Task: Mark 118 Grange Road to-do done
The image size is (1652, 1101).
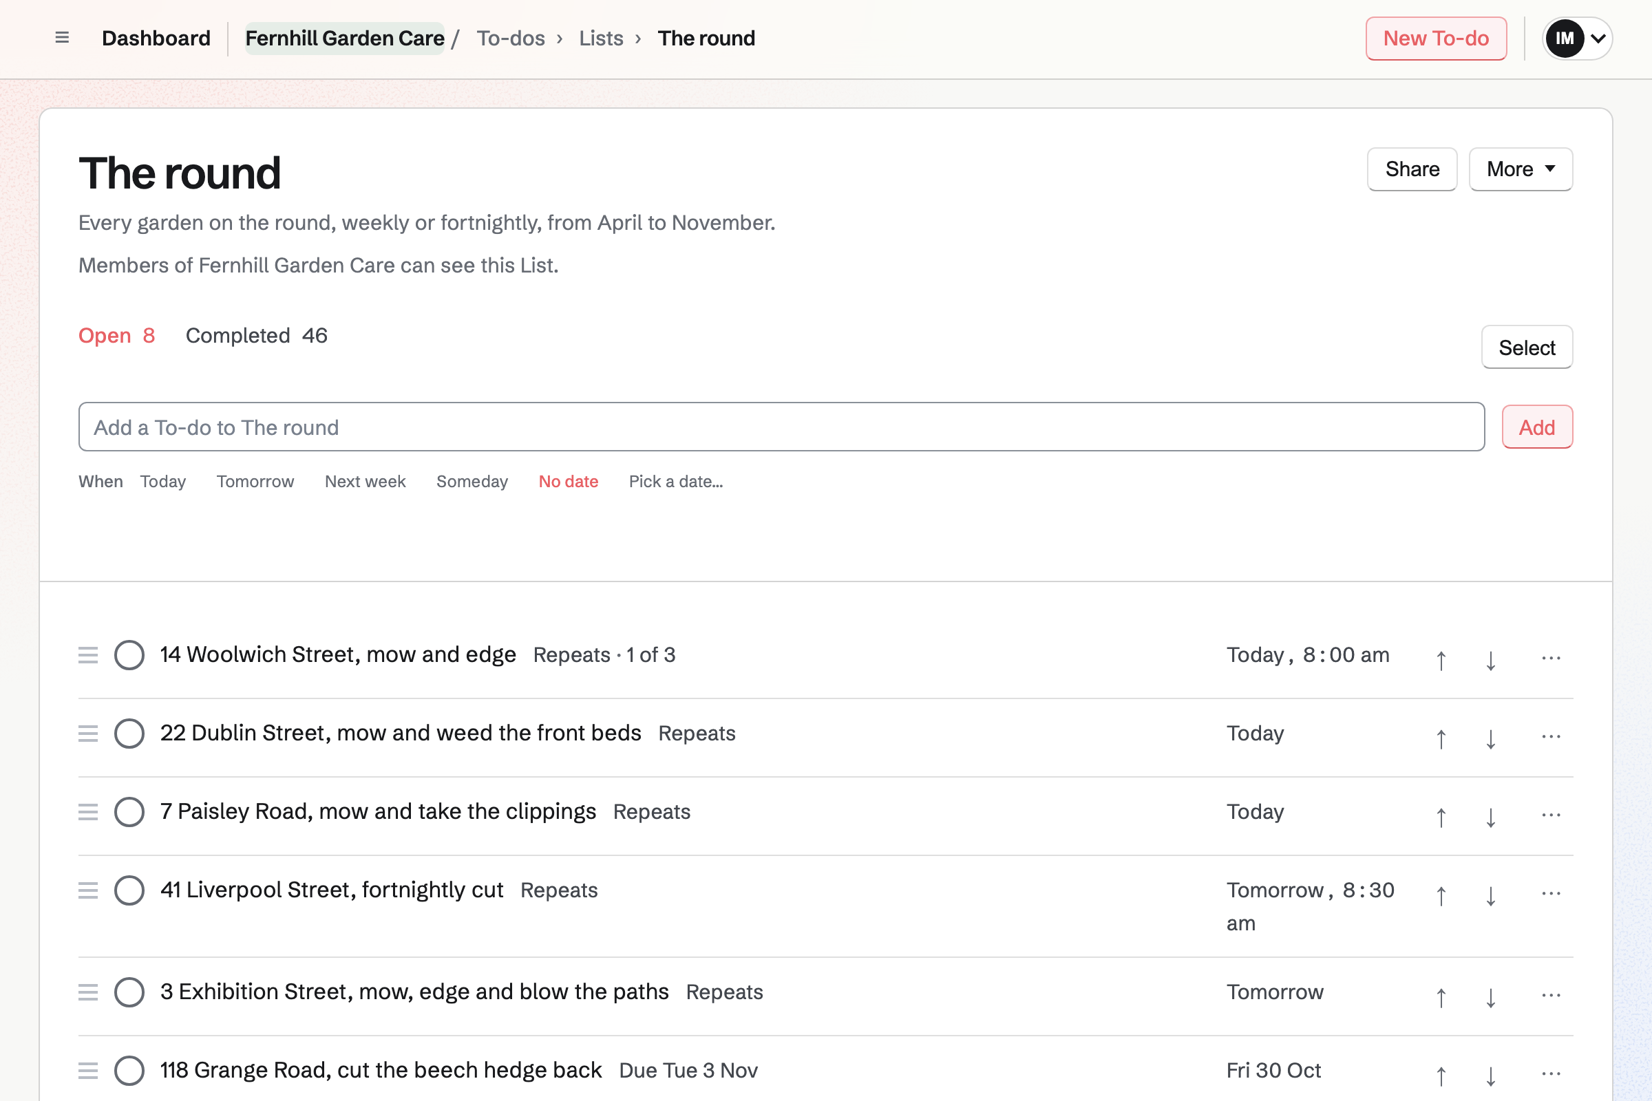Action: [129, 1071]
